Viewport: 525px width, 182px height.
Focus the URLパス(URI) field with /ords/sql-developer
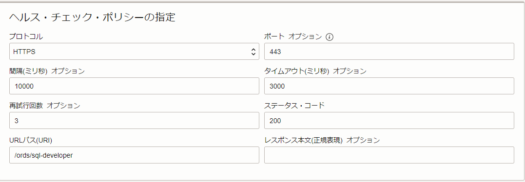point(134,155)
